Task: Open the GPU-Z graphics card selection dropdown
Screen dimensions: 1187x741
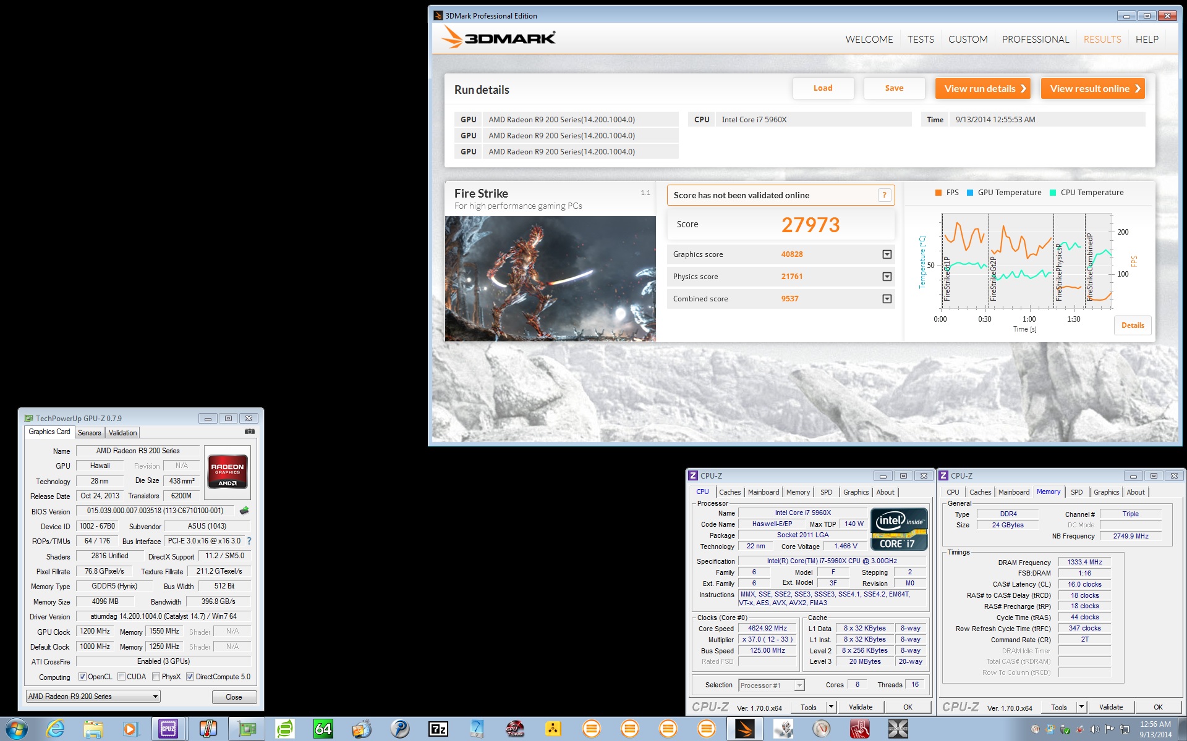Action: pos(93,697)
